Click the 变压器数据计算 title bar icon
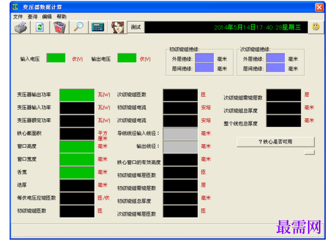The height and width of the screenshot is (242, 330). click(x=15, y=7)
